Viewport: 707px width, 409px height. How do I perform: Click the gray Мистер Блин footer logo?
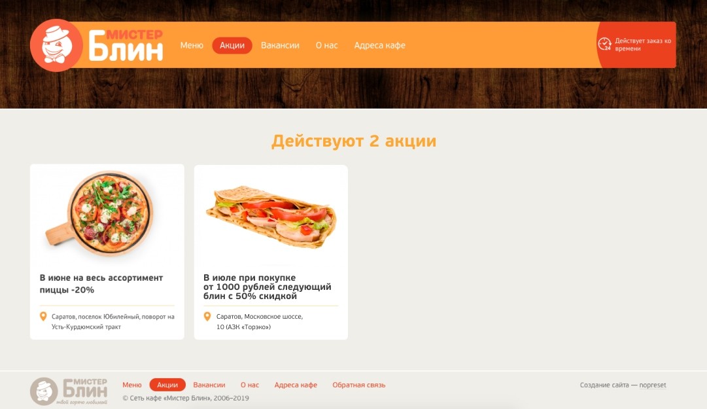(x=69, y=391)
